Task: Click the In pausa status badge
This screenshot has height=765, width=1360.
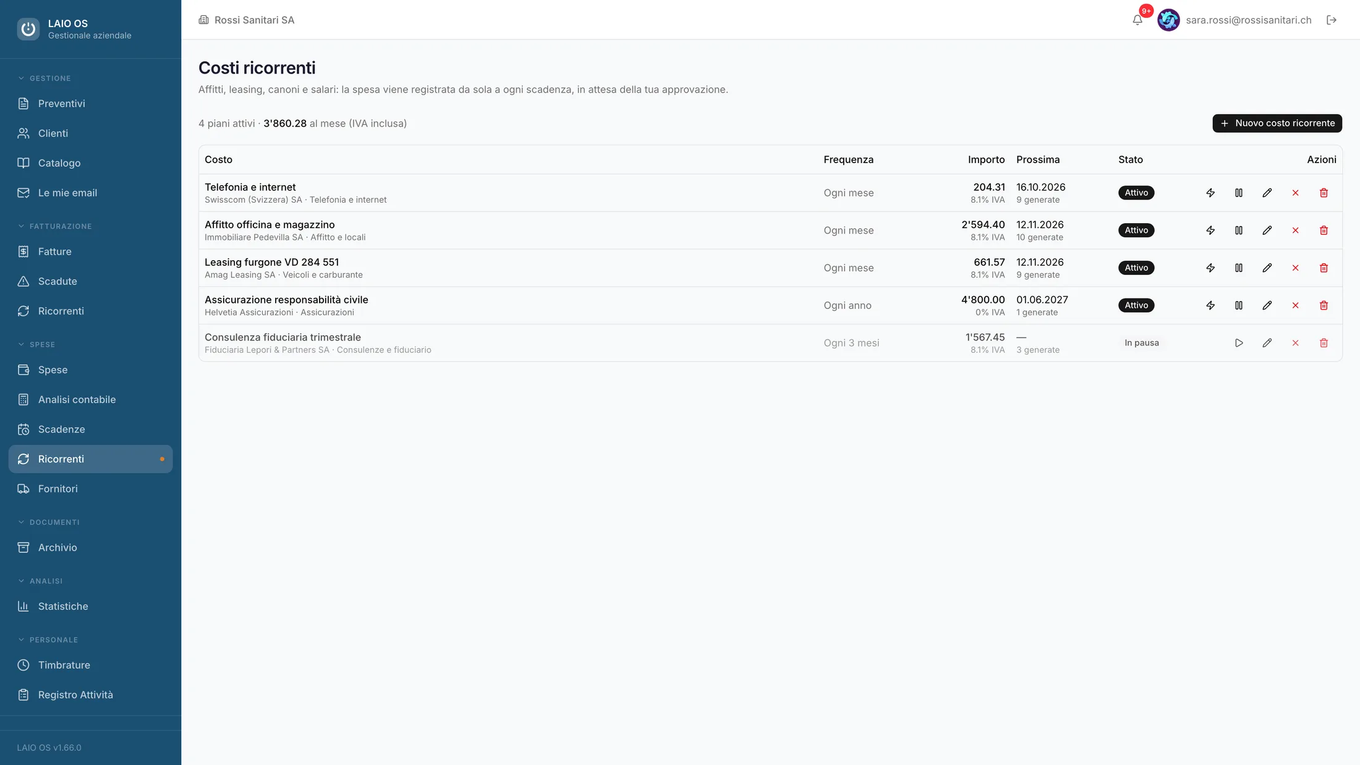Action: click(x=1142, y=343)
